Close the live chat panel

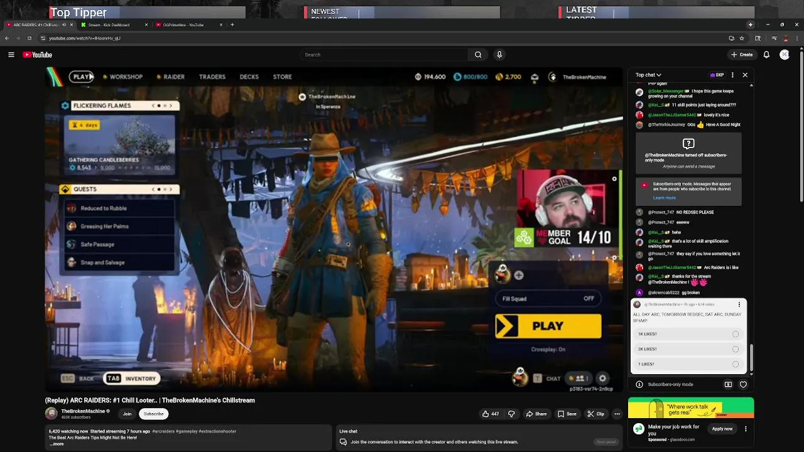745,75
